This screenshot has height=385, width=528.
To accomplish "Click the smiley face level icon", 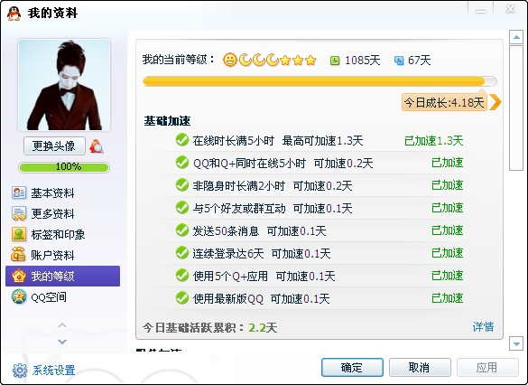I will (230, 60).
